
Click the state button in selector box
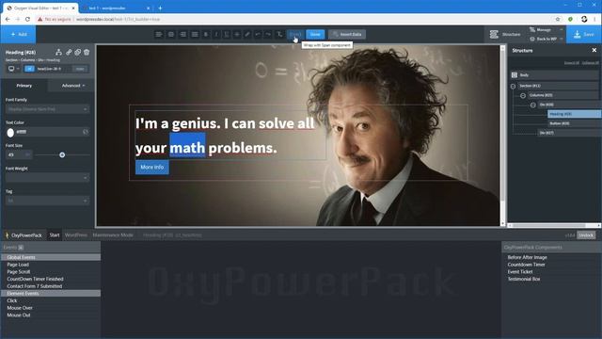point(80,69)
